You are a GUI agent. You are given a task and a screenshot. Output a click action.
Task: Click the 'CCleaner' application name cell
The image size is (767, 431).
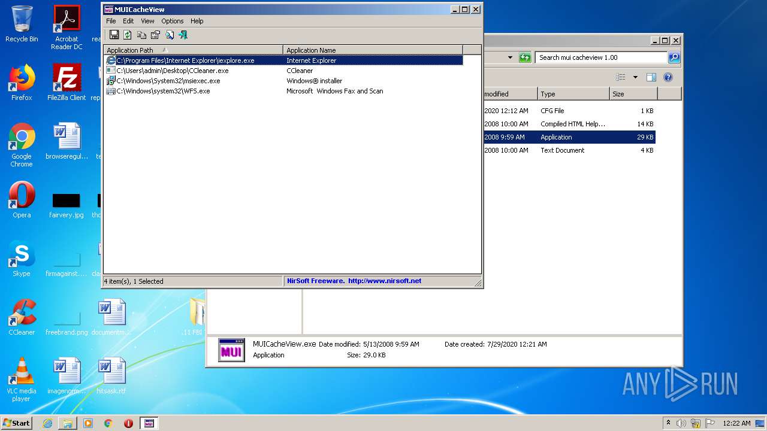(300, 71)
